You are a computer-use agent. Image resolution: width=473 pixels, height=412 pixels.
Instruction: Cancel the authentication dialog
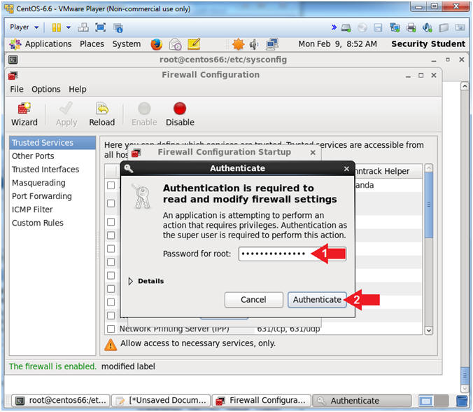tap(254, 300)
